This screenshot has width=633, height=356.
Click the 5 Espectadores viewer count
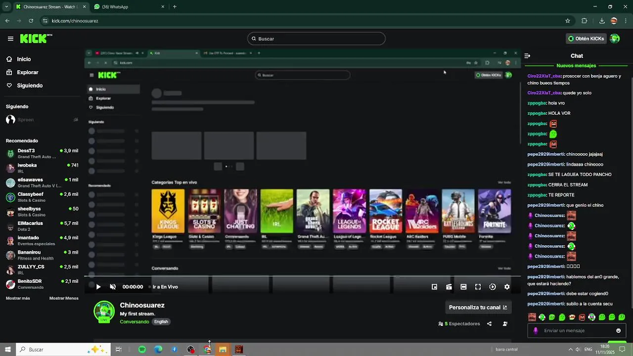click(x=459, y=324)
